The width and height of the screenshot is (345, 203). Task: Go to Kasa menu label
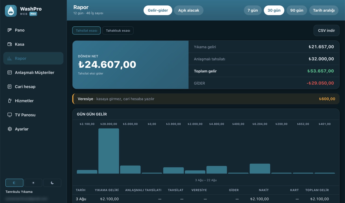(x=19, y=44)
